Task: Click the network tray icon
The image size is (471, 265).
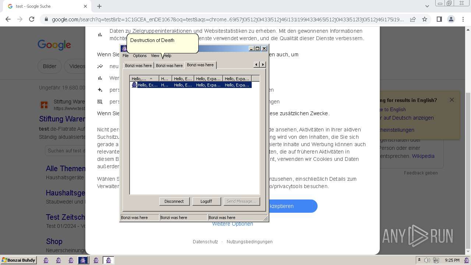Action: click(x=436, y=260)
